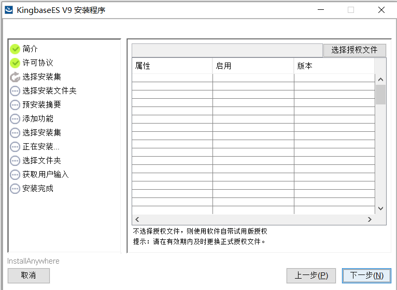This screenshot has height=290, width=397.
Task: Click the KingbaseES icon in the title bar
Action: click(x=9, y=10)
